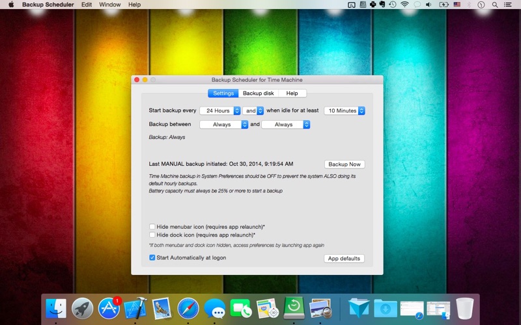The image size is (521, 325).
Task: Click the window title Backup Scheduler for Time Machine
Action: click(257, 79)
